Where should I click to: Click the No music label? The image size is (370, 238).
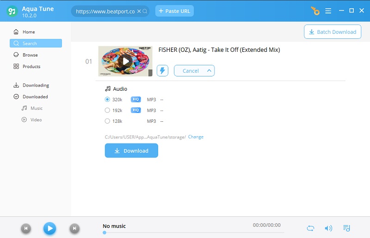(114, 226)
